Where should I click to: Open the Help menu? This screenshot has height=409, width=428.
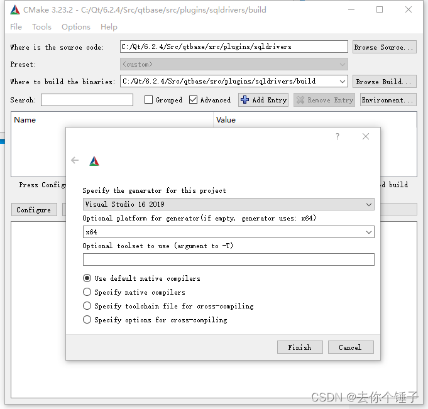pos(109,27)
